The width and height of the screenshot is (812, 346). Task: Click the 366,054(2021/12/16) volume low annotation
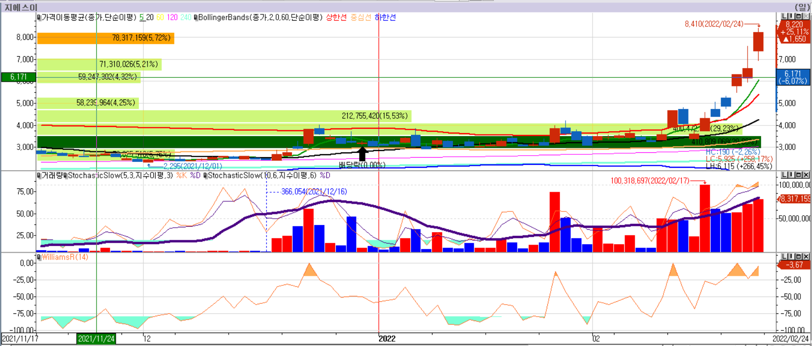click(314, 191)
